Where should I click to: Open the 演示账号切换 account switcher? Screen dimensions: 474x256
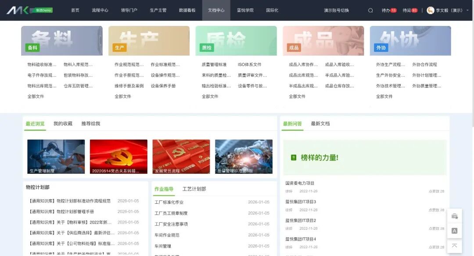336,11
